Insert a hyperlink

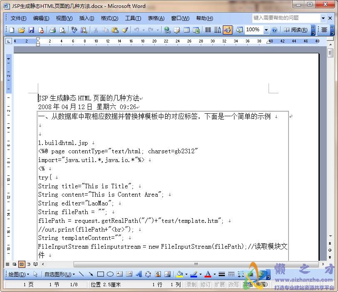point(168,30)
